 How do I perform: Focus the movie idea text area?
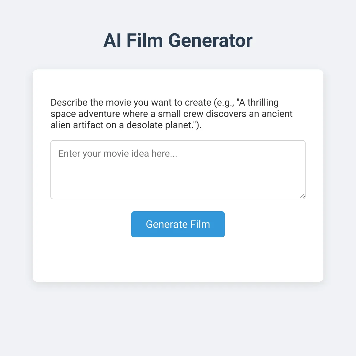point(178,170)
